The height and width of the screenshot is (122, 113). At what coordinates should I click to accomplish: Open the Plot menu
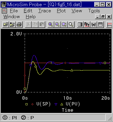click(61, 11)
